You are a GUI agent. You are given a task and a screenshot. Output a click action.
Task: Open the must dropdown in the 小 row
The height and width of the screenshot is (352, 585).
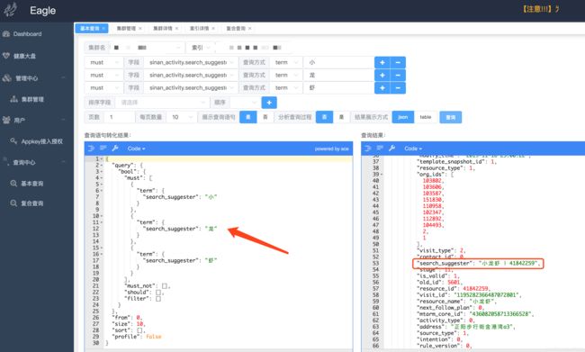click(x=103, y=62)
